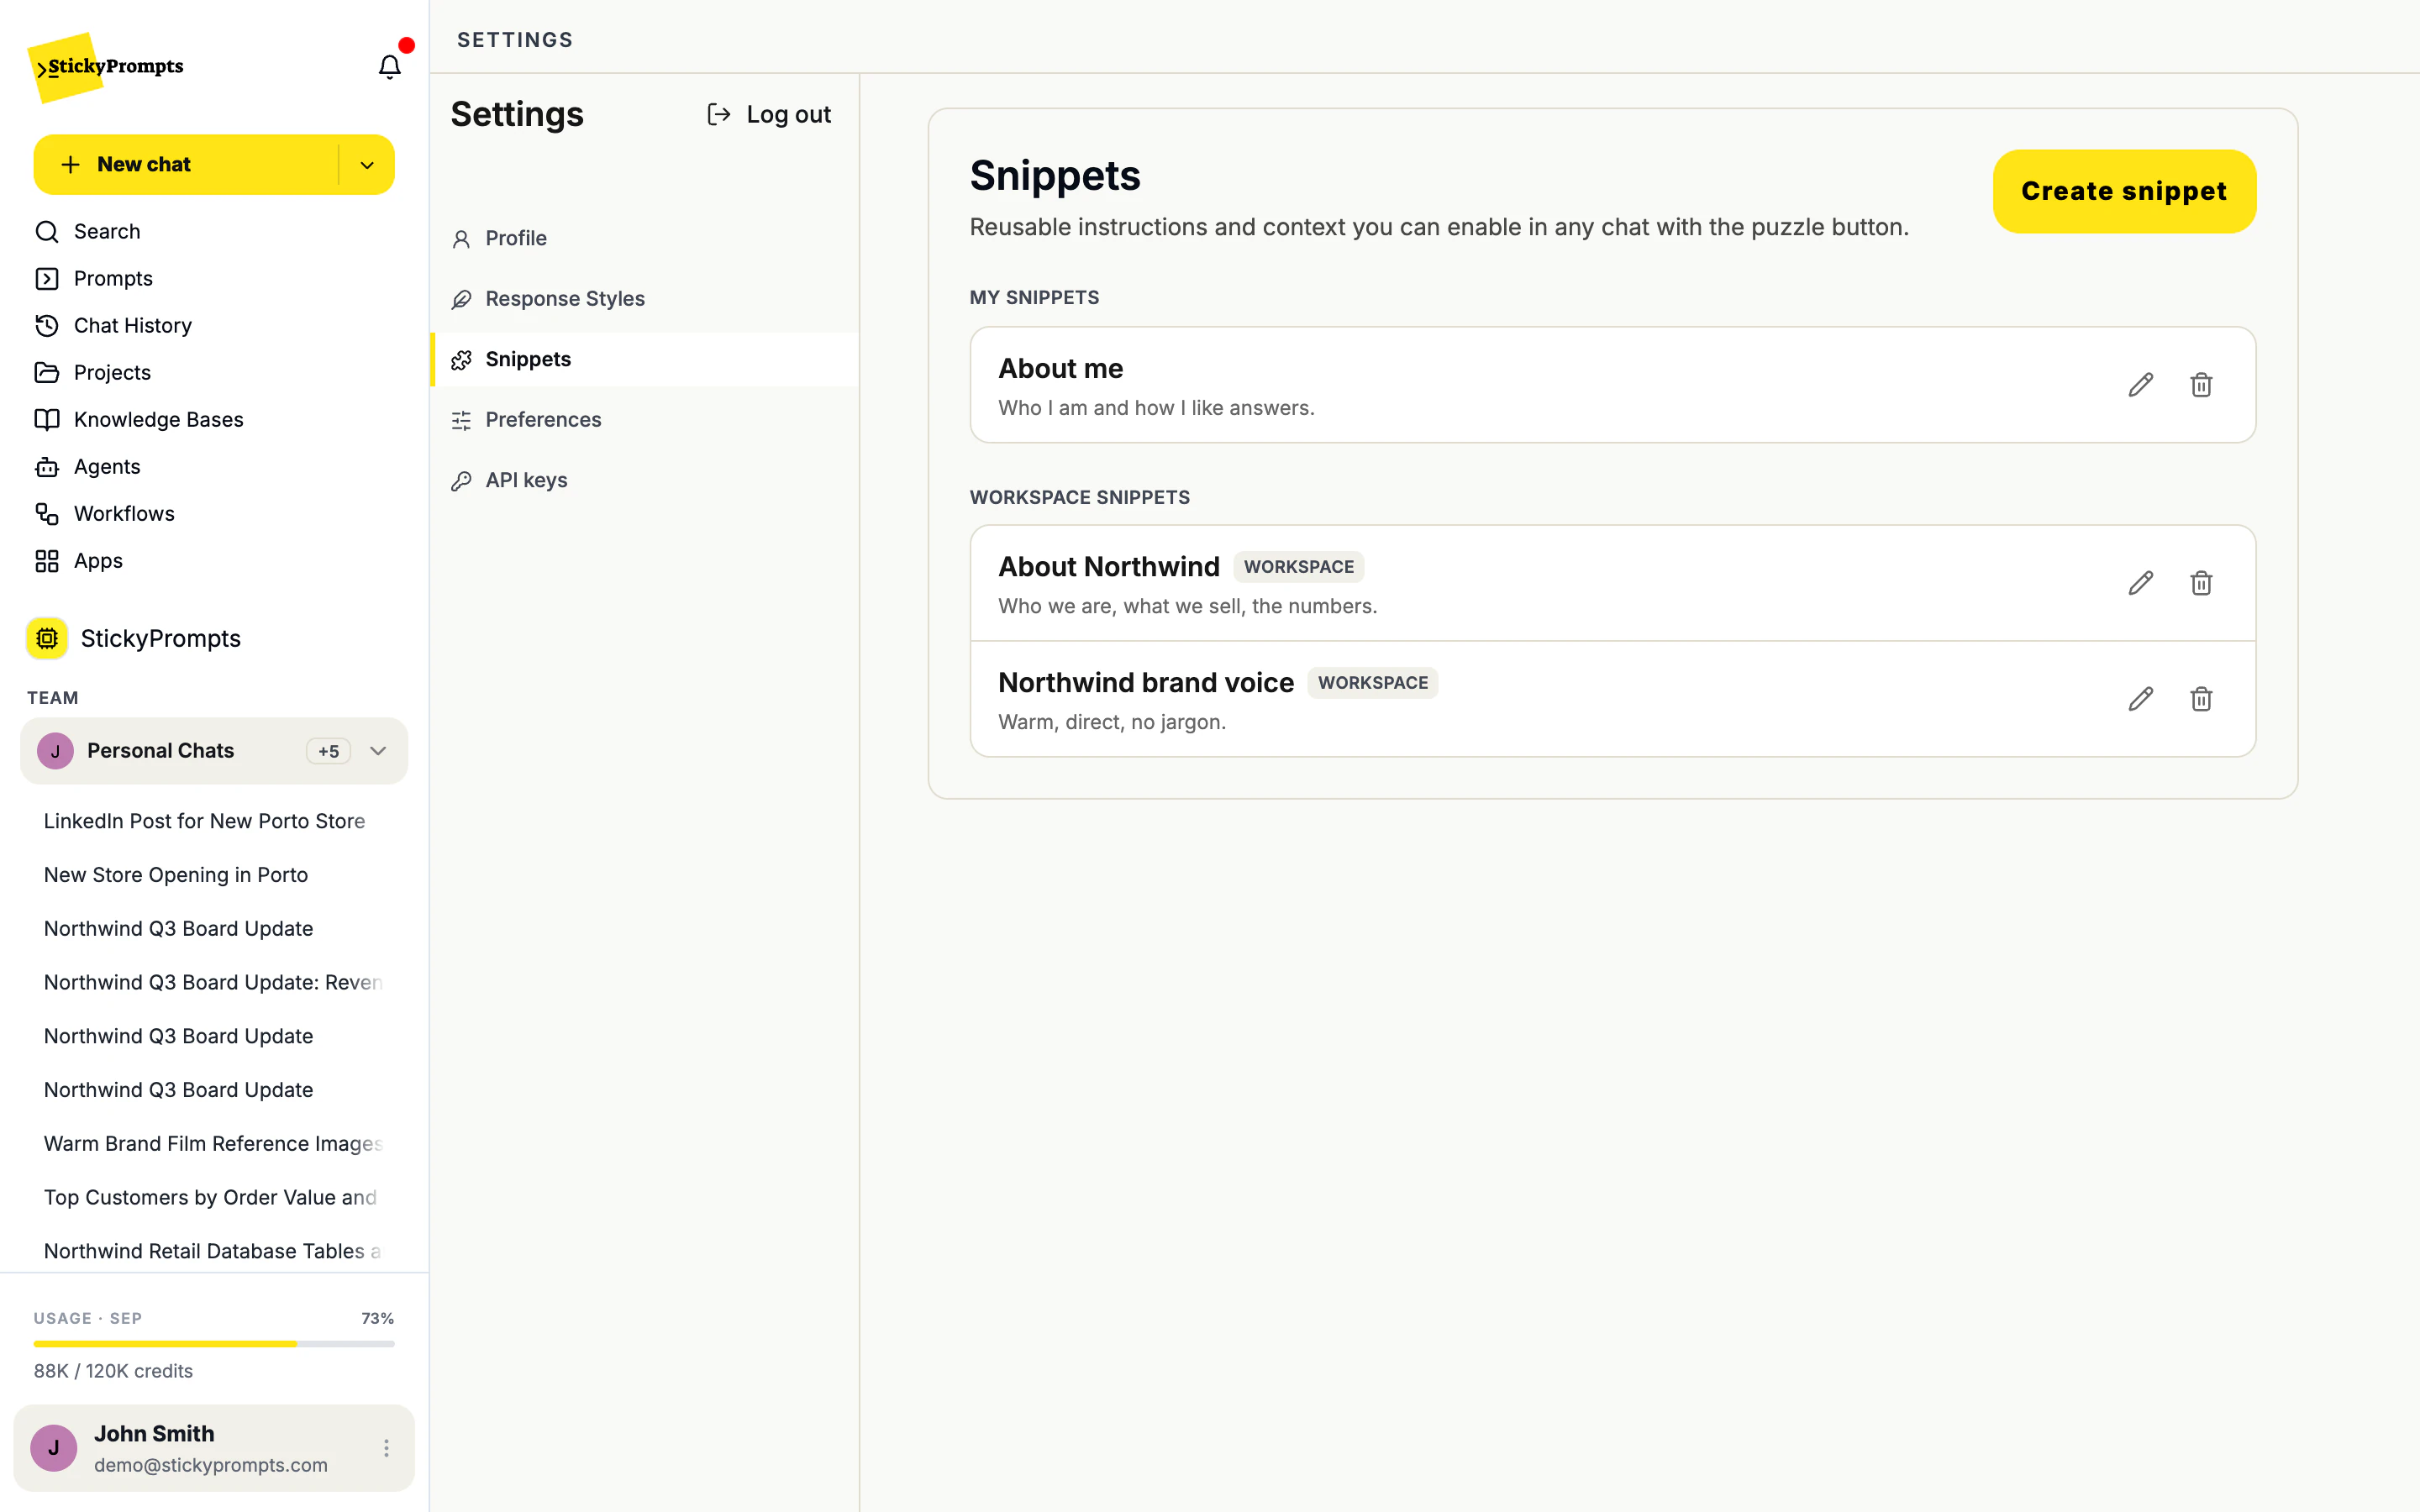Click the About Northwind snippet title
The width and height of the screenshot is (2420, 1512).
(x=1109, y=567)
